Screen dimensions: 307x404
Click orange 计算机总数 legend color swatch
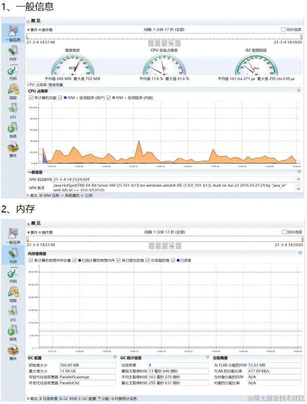coord(36,98)
